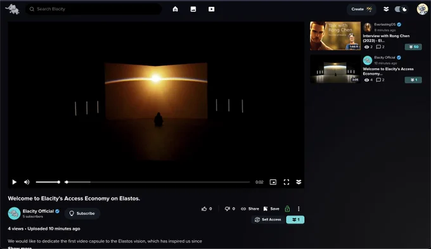Viewport: 431px width, 249px height.
Task: Open the image gallery icon in the top navigation
Action: 193,9
